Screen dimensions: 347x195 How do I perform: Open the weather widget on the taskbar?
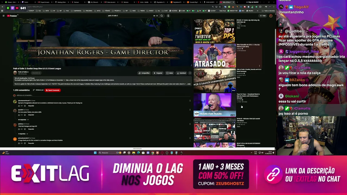(5, 153)
